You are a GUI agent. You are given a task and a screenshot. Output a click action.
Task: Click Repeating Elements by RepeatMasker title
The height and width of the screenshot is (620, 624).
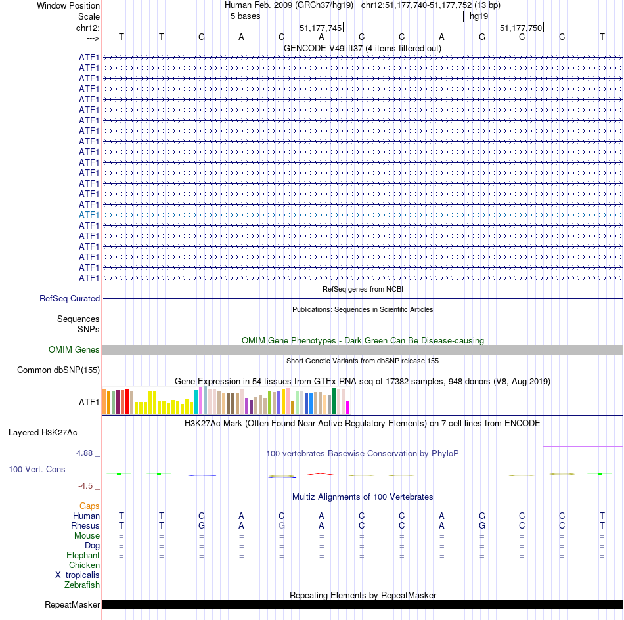point(363,595)
